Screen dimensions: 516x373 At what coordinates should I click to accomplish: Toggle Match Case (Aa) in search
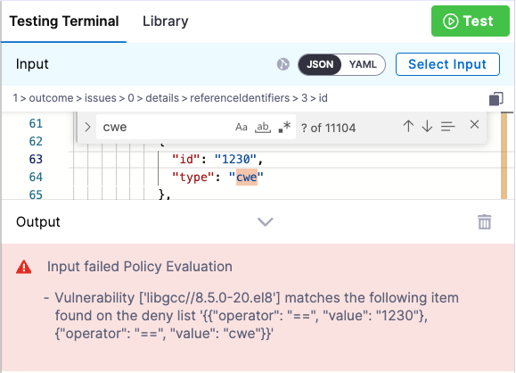242,127
